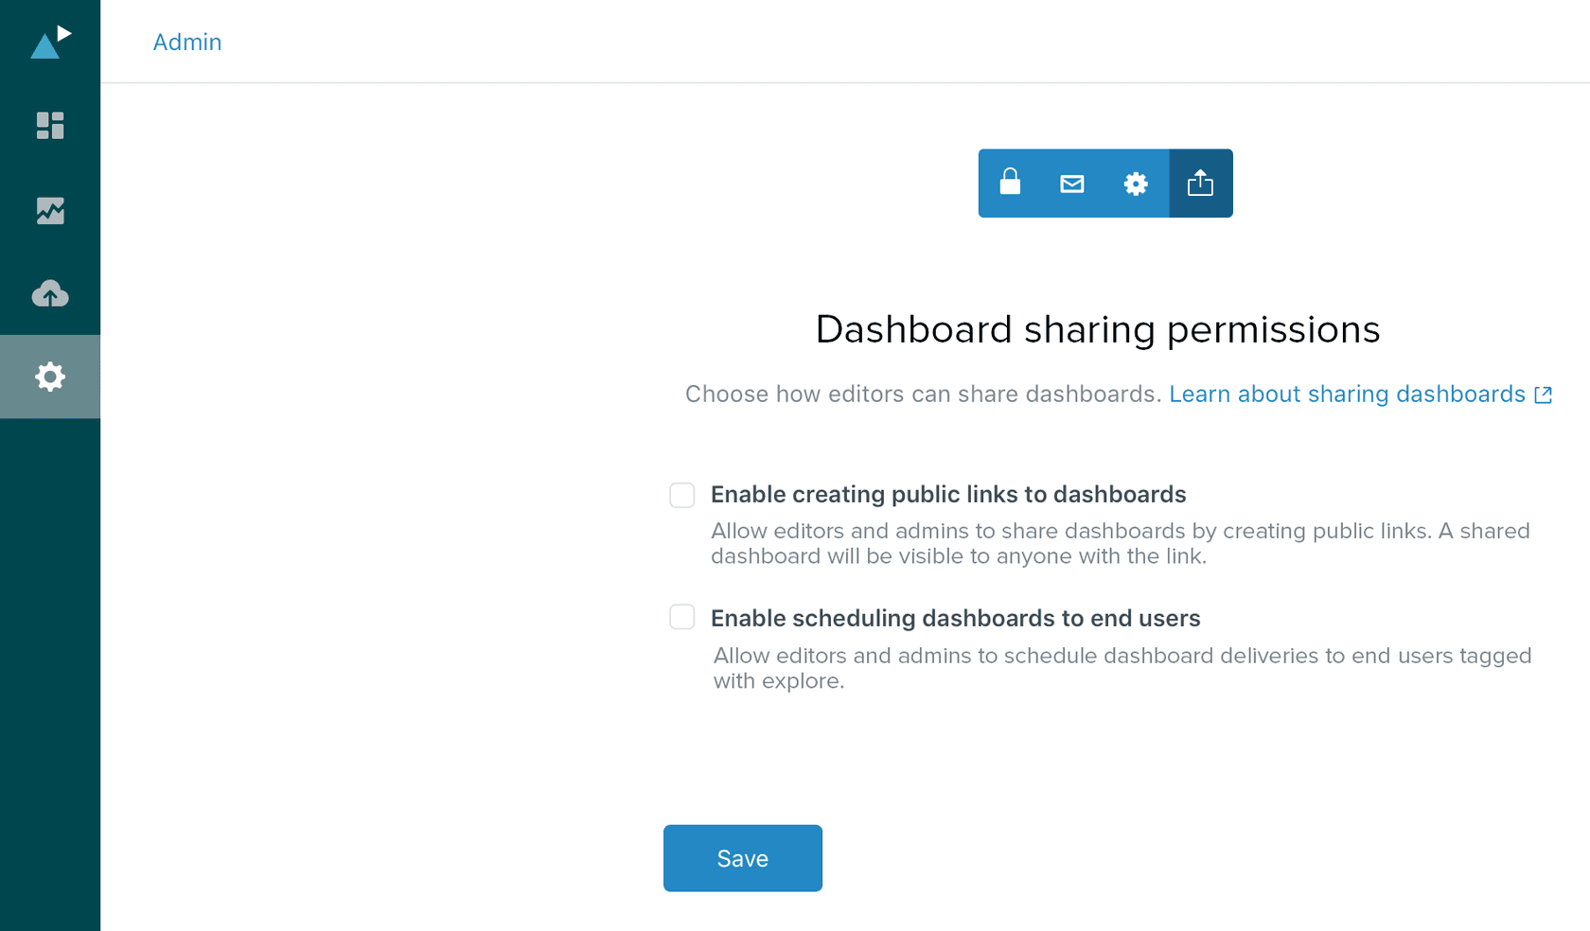Select the lock permissions icon in the toolbar
This screenshot has height=931, width=1590.
click(1010, 183)
